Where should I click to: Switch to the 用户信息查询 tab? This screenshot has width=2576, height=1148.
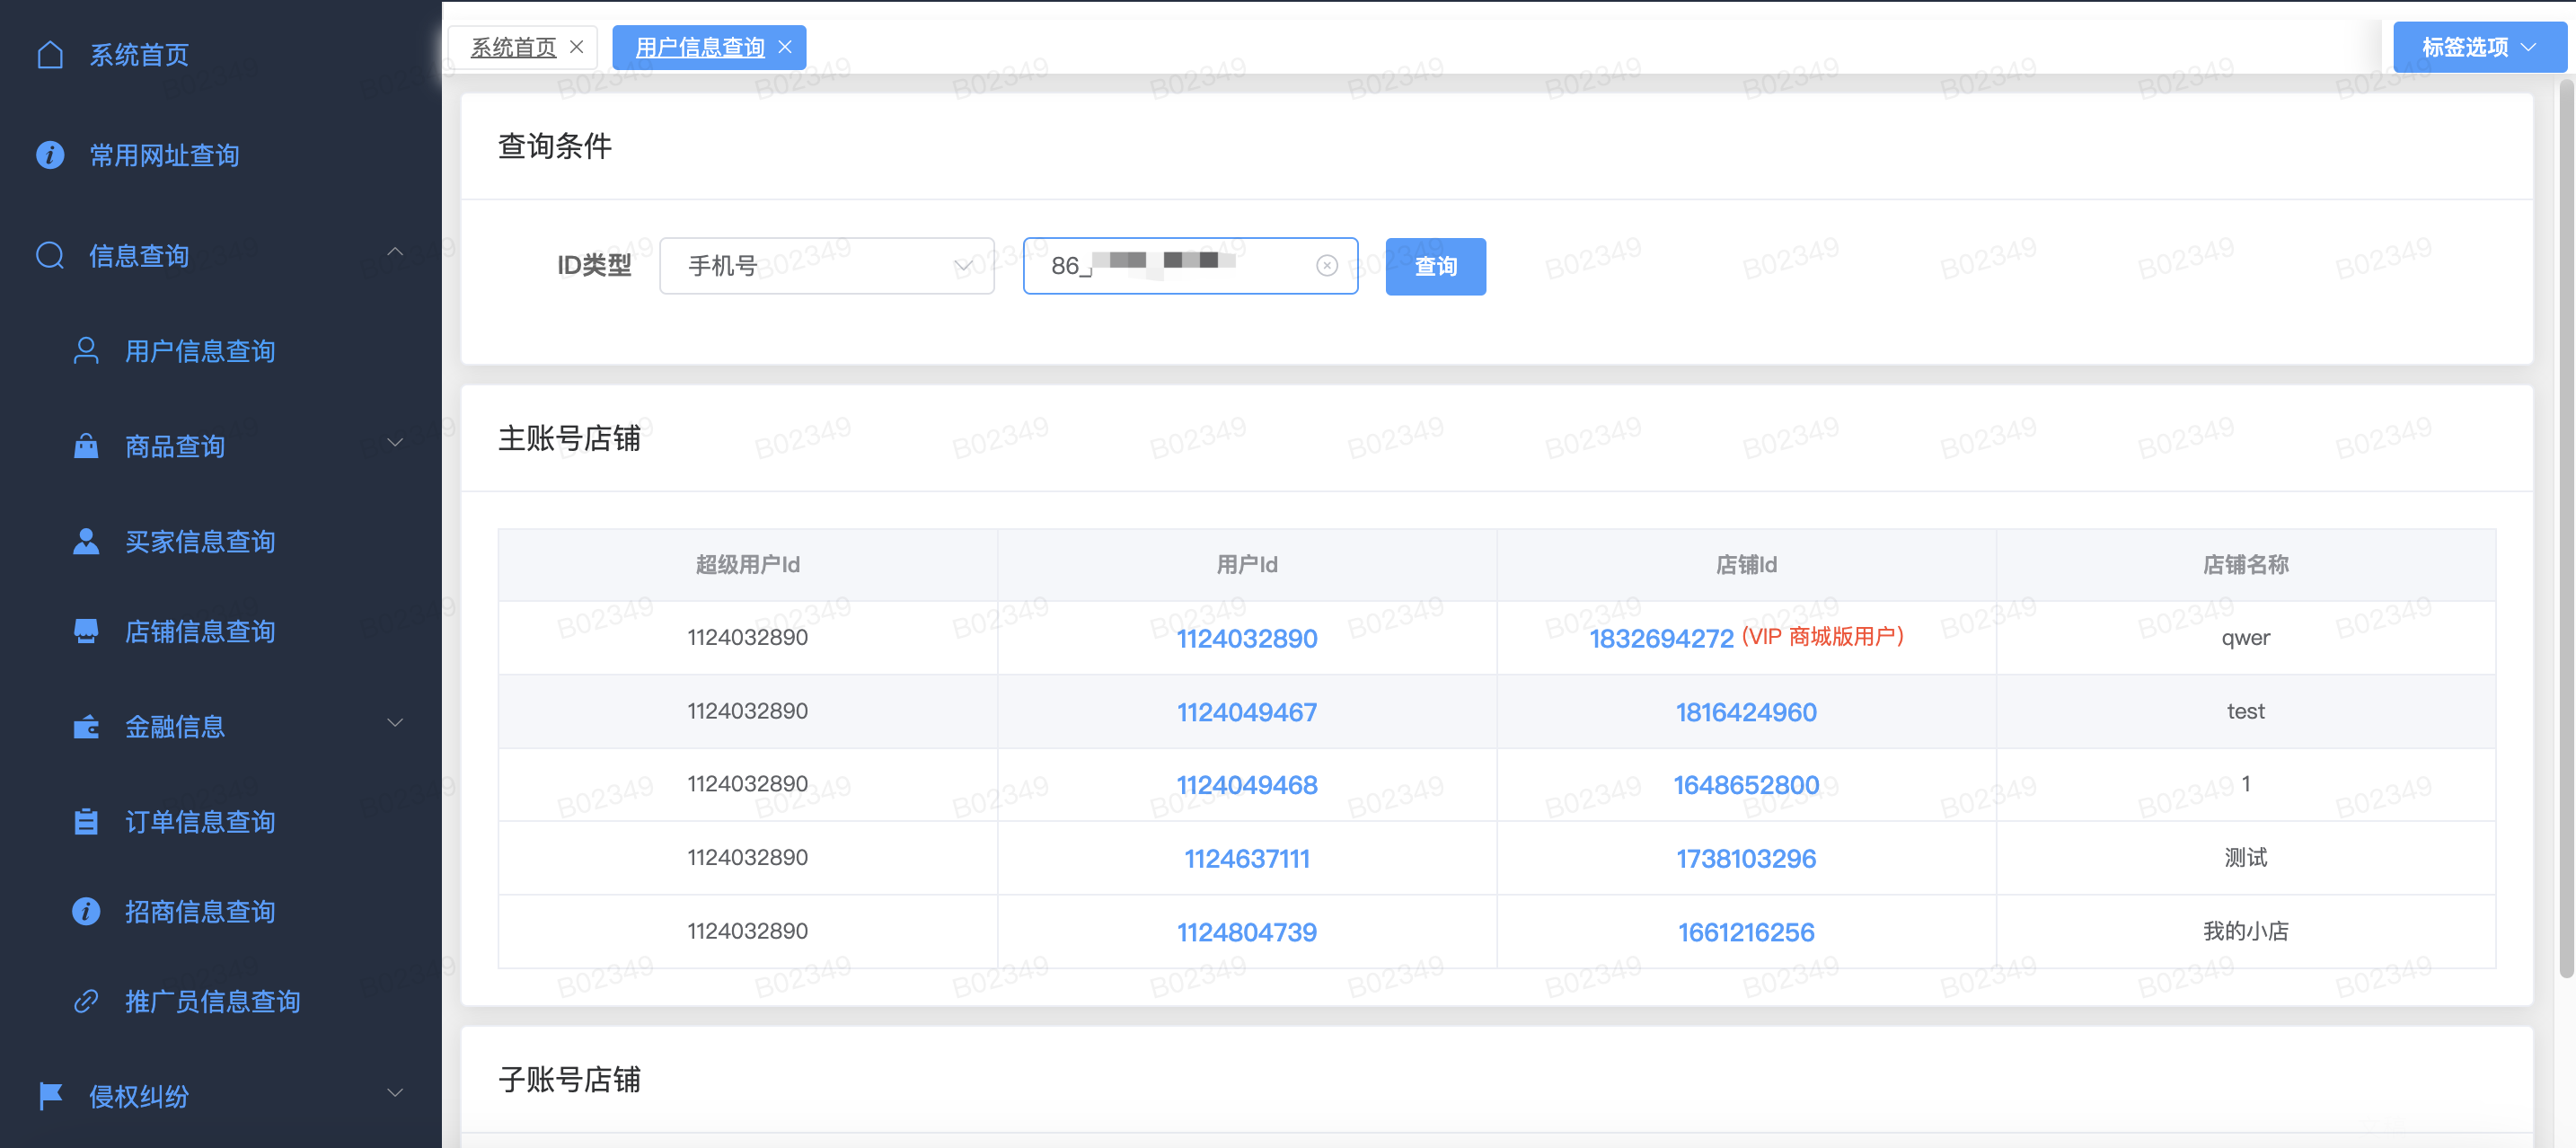coord(700,47)
